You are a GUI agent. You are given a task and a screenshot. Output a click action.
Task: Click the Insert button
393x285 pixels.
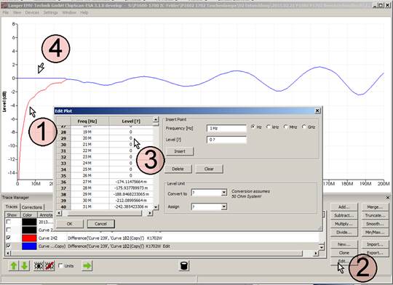(180, 151)
